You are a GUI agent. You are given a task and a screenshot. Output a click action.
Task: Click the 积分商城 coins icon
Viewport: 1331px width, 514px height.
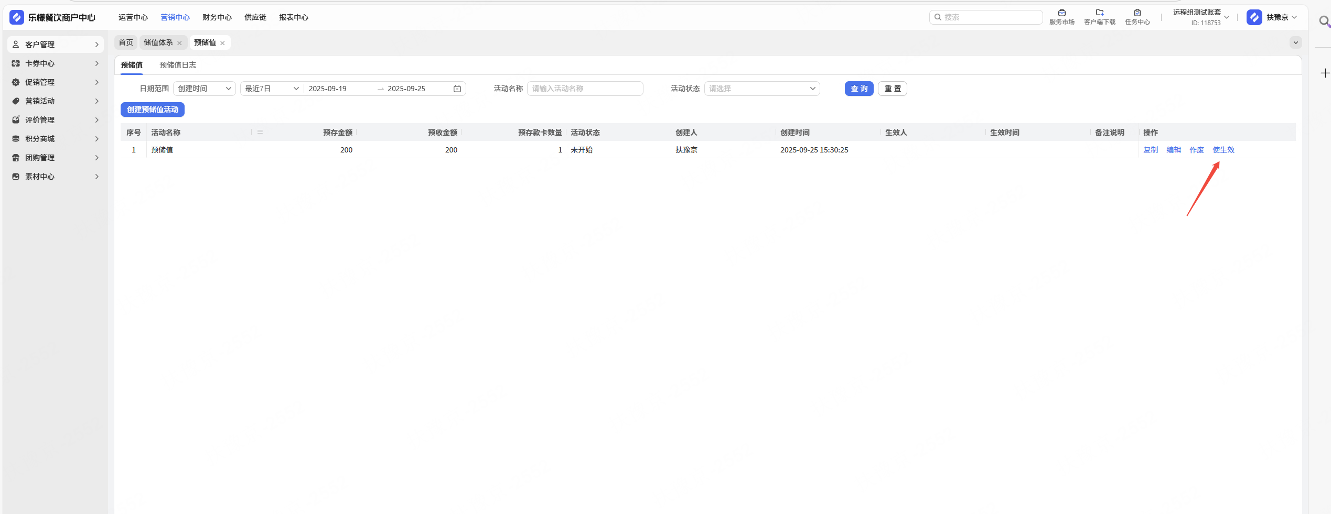(16, 139)
